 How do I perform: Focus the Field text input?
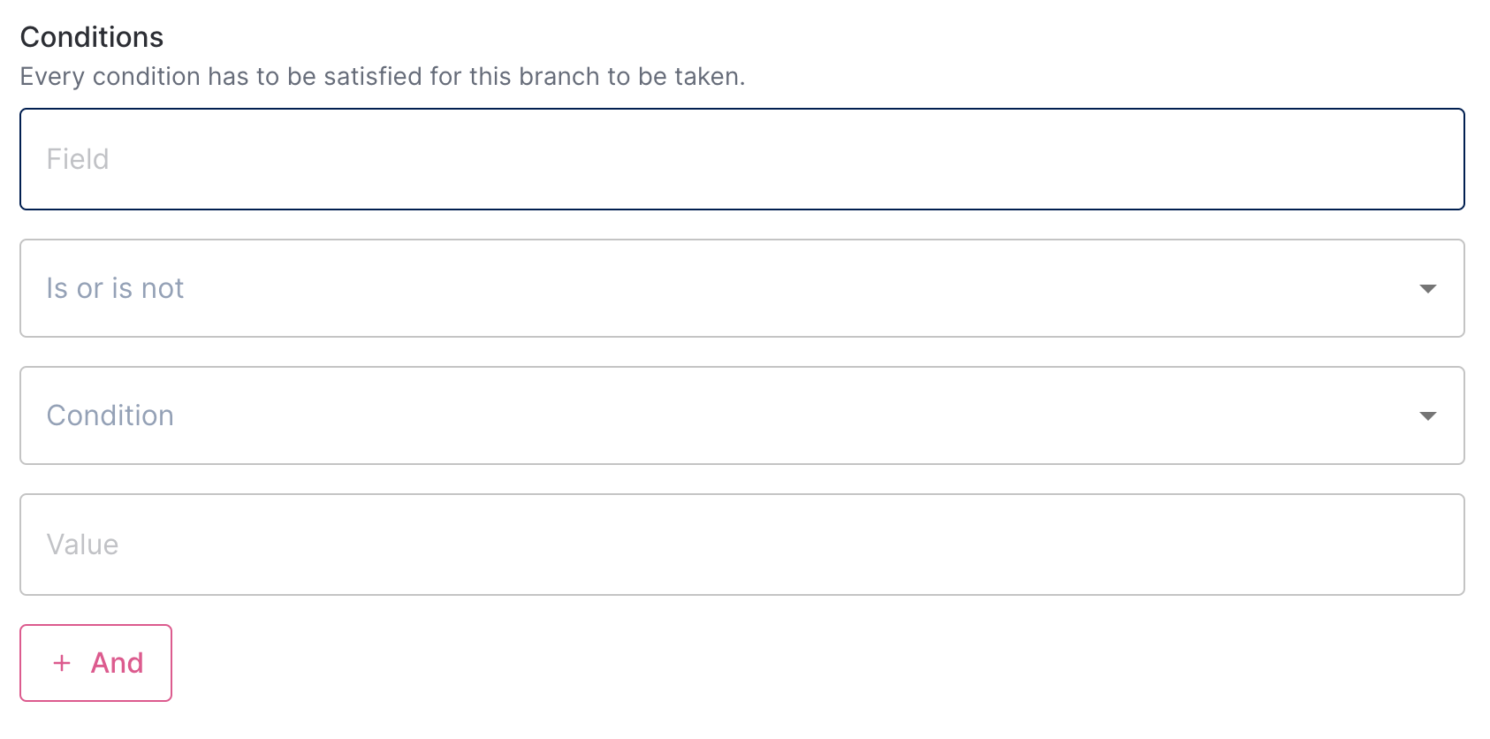tap(741, 159)
